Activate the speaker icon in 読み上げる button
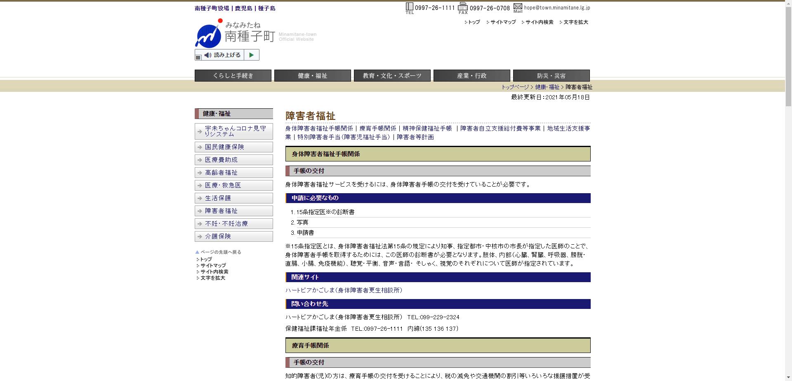Viewport: 792px width, 381px height. click(x=207, y=54)
